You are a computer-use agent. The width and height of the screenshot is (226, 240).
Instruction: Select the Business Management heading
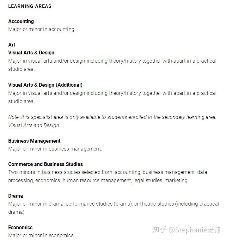click(34, 141)
